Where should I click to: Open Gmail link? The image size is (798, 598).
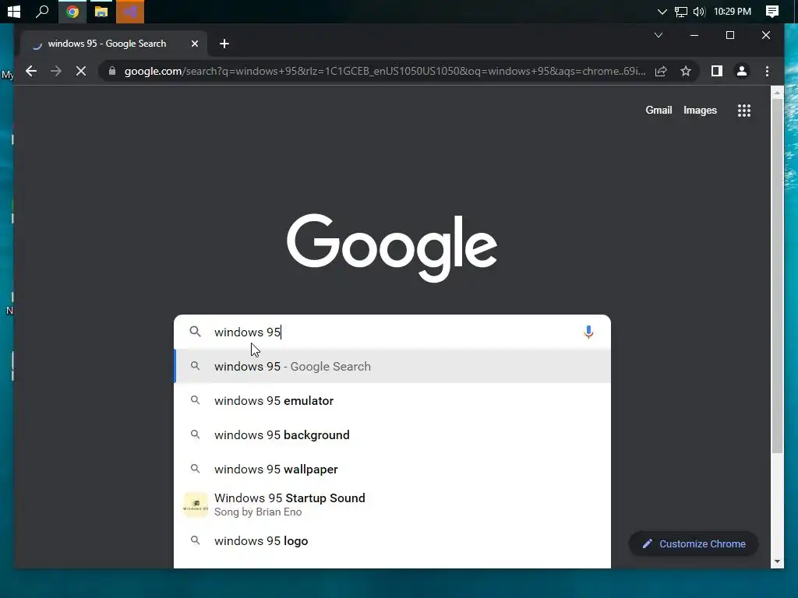click(659, 111)
